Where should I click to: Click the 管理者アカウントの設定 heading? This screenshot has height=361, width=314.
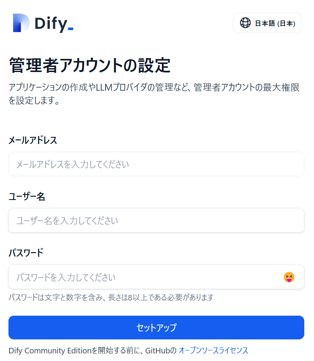coord(90,65)
